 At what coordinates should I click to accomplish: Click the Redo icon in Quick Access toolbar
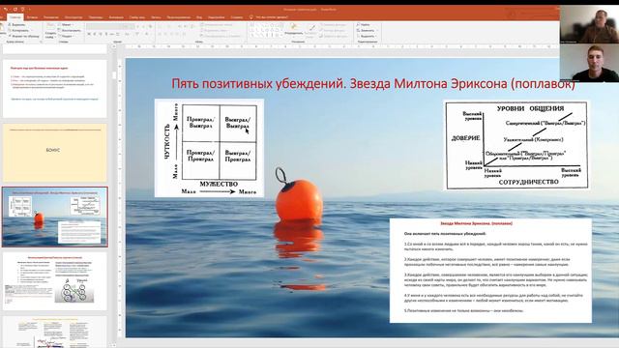(x=15, y=10)
